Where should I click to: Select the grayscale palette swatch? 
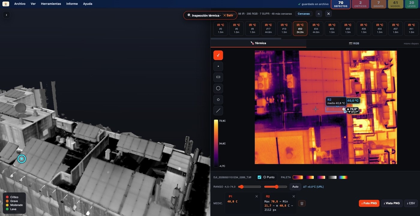pos(332,177)
